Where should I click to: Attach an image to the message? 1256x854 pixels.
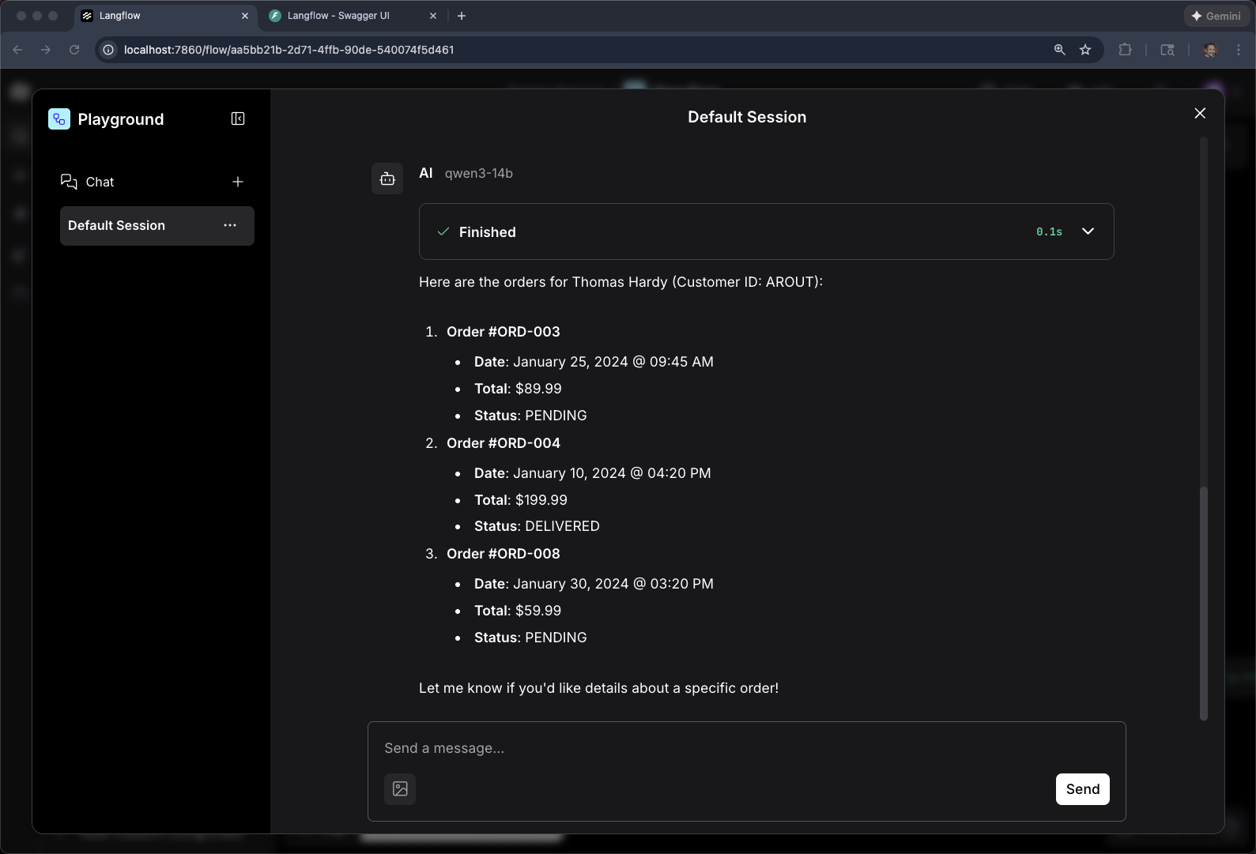click(x=400, y=788)
